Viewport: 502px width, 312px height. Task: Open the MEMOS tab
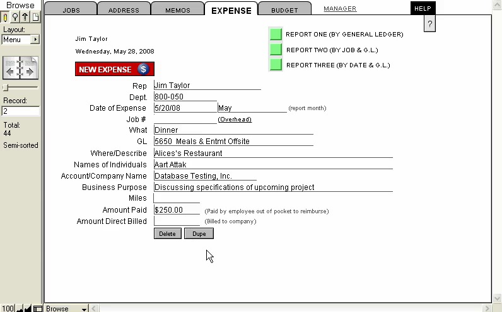tap(178, 9)
